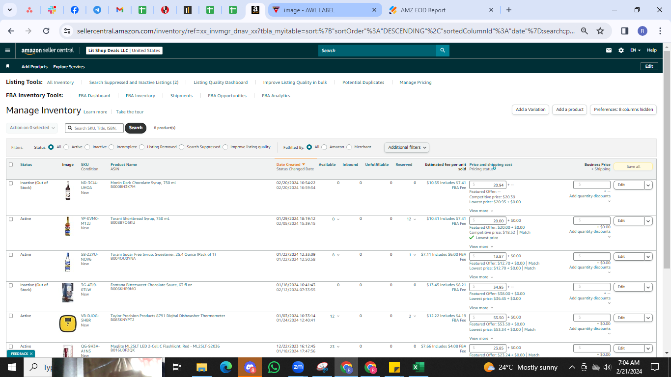This screenshot has width=671, height=377.
Task: Expand reserved quantity 12 for Torani Shortbread
Action: 411,219
